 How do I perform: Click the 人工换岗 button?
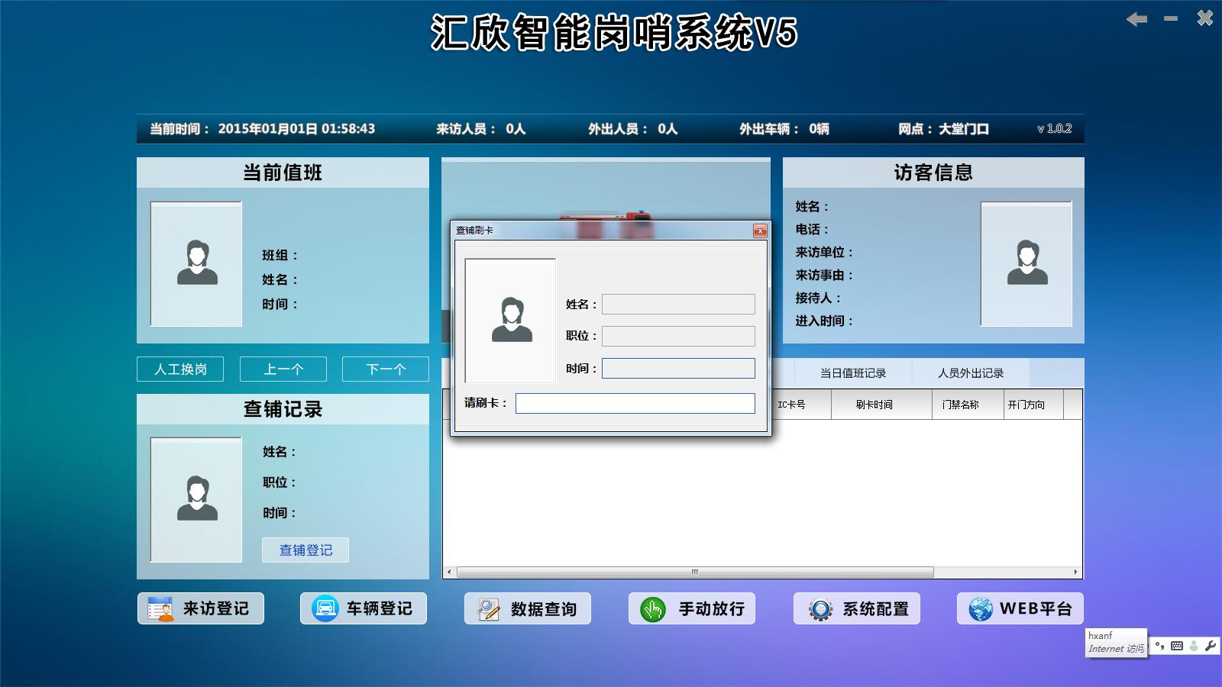click(x=180, y=369)
